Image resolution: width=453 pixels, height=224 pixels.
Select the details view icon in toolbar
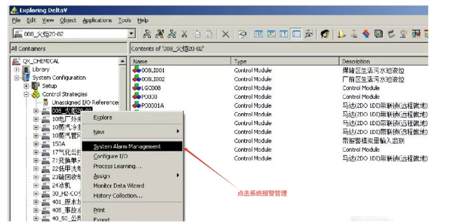pos(296,34)
